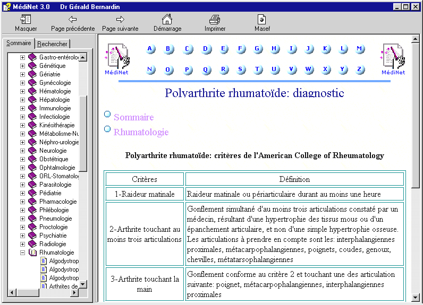The width and height of the screenshot is (423, 305).
Task: Click the tree vertical scrollbar thumb
Action: [83, 134]
